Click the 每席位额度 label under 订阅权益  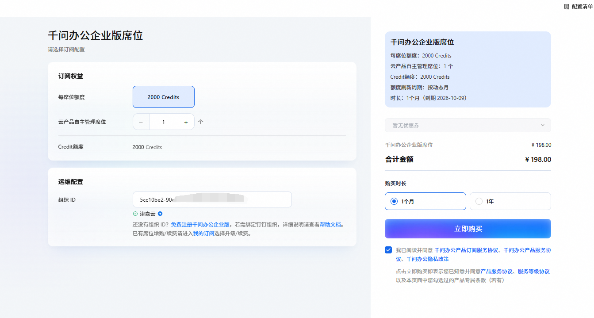(72, 97)
